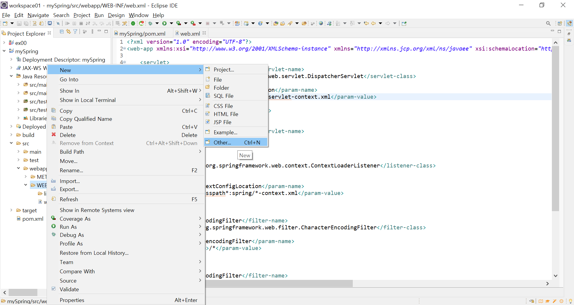Open dropdown arrow next to Debug icon
The height and width of the screenshot is (305, 574).
(157, 23)
